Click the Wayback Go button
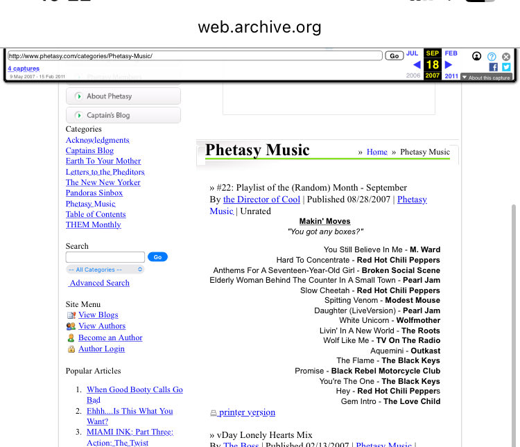Image resolution: width=520 pixels, height=447 pixels. pyautogui.click(x=394, y=55)
